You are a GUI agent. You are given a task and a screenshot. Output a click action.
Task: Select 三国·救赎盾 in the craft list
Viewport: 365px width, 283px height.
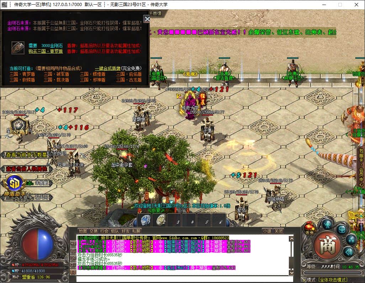(x=22, y=80)
